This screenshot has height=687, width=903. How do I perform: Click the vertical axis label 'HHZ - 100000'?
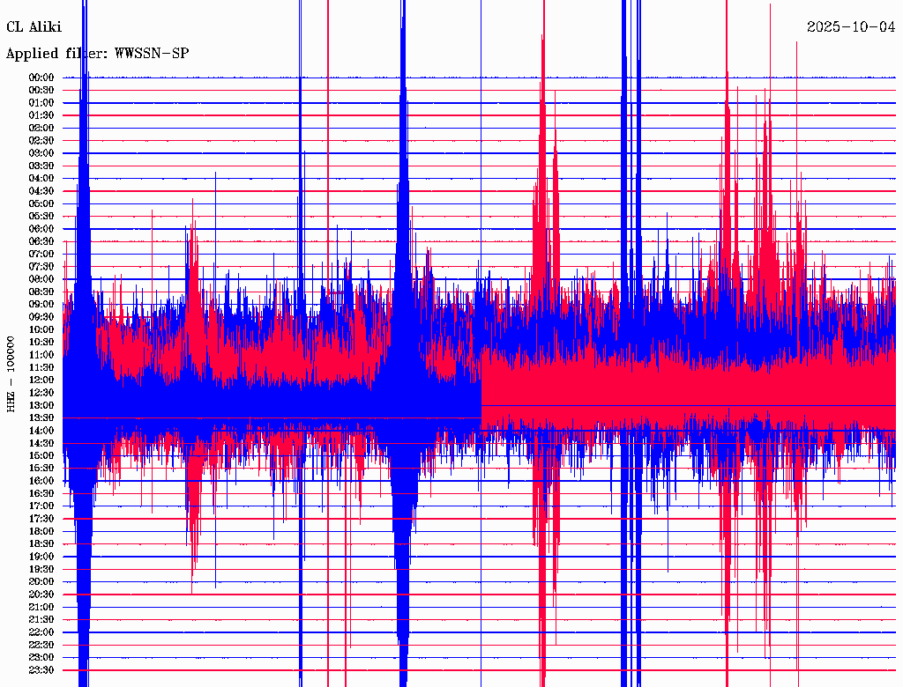click(11, 374)
